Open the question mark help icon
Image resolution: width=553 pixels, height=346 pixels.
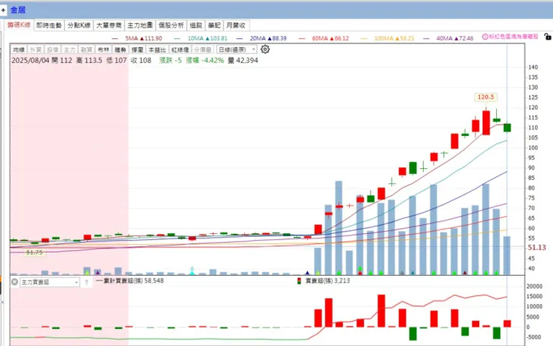click(x=86, y=282)
